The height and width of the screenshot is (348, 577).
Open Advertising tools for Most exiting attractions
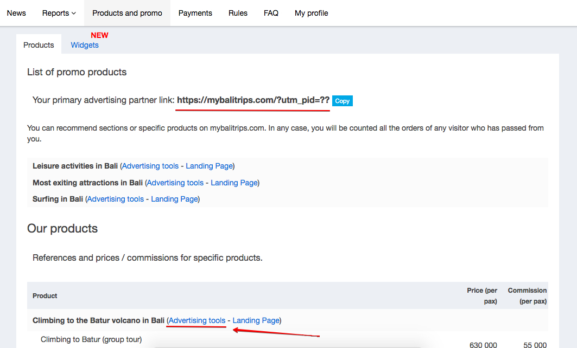coord(175,183)
